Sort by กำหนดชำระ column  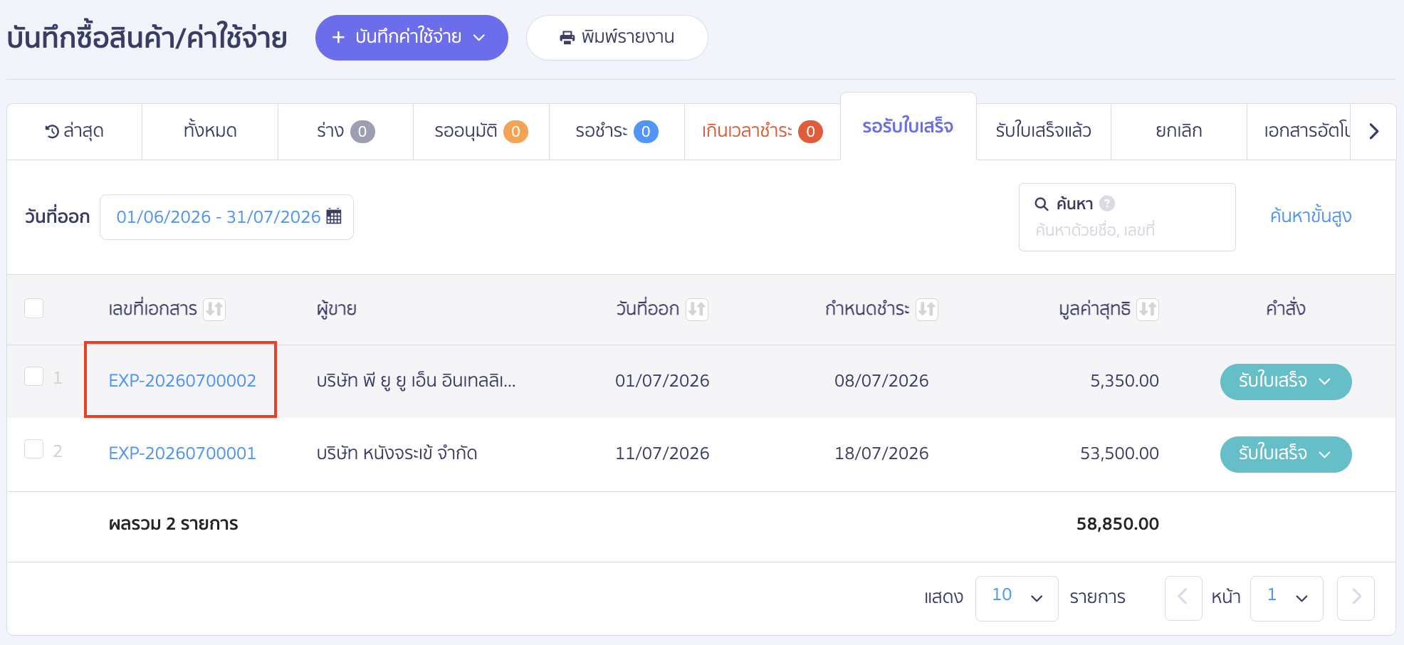coord(926,309)
